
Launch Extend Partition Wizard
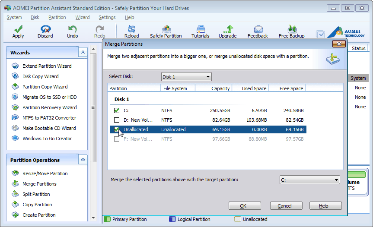(x=47, y=66)
